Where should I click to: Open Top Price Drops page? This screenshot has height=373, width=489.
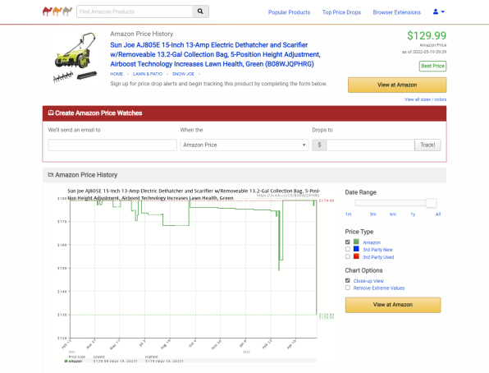click(341, 12)
